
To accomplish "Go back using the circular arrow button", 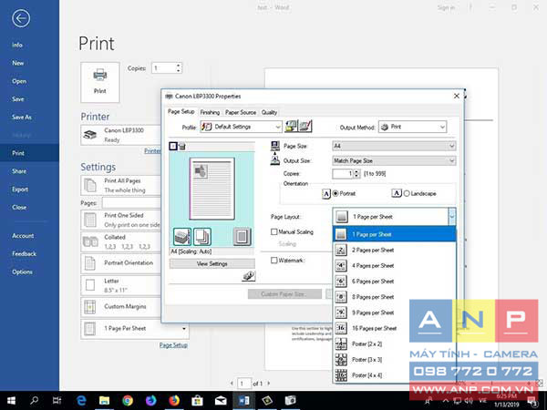I will [x=21, y=18].
